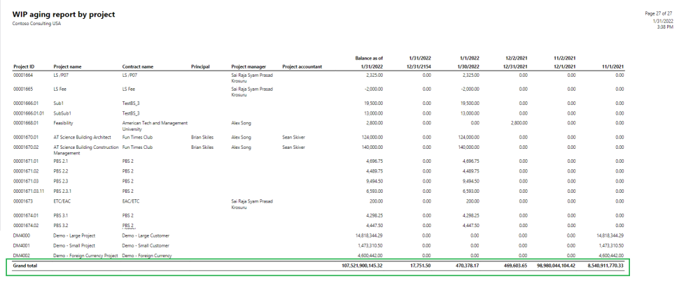Click balance 1,473,310.50 in row DM4001
Screen dimensions: 700x290
(370, 246)
